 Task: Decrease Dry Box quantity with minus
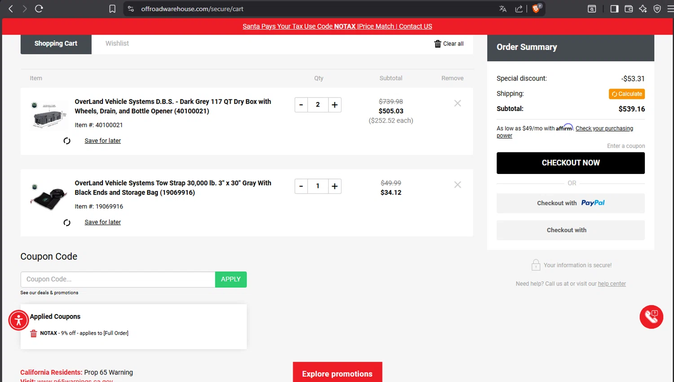coord(301,105)
